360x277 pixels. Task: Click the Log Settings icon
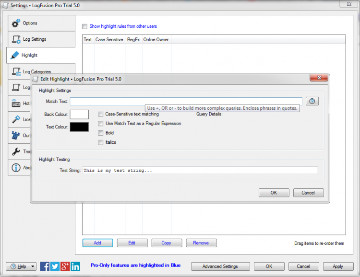pyautogui.click(x=16, y=39)
